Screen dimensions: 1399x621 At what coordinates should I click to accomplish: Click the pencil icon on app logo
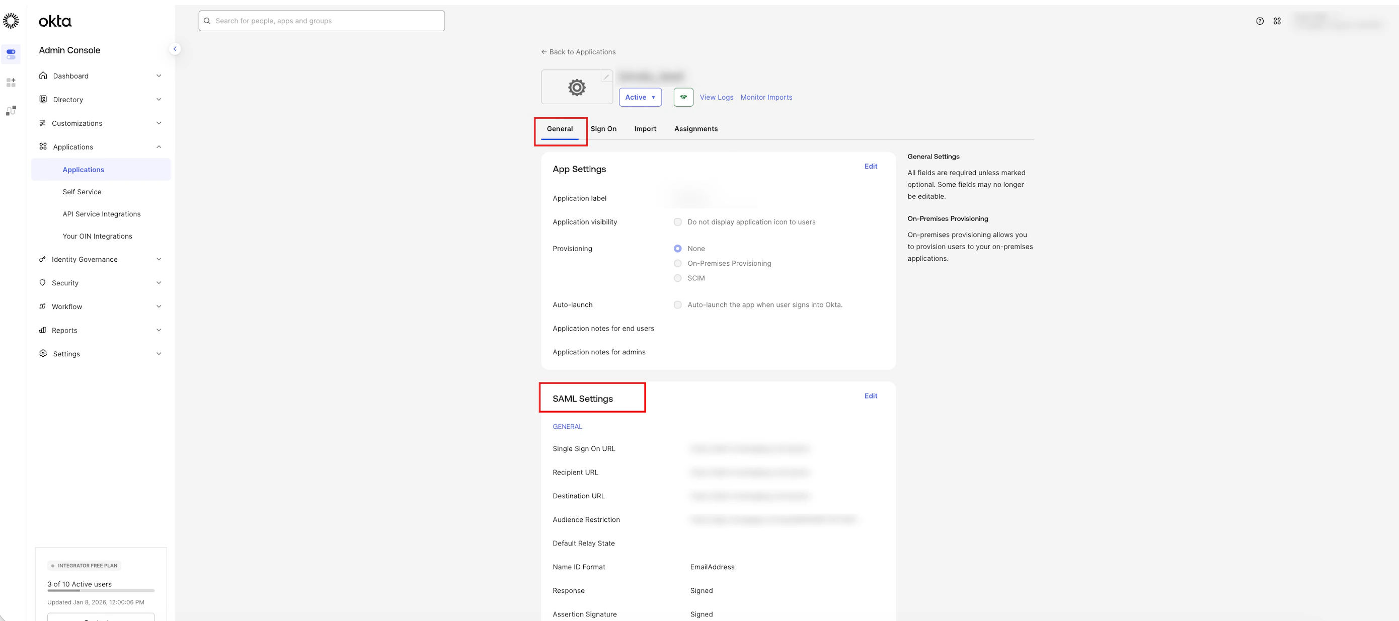coord(606,76)
